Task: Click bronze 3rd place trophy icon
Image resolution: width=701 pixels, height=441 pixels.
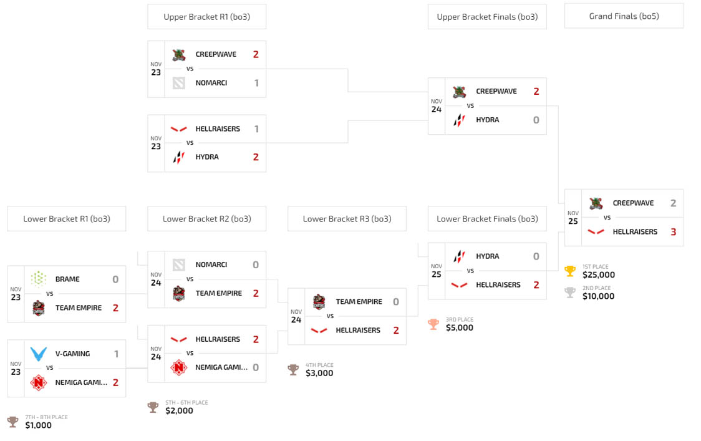Action: click(x=433, y=324)
